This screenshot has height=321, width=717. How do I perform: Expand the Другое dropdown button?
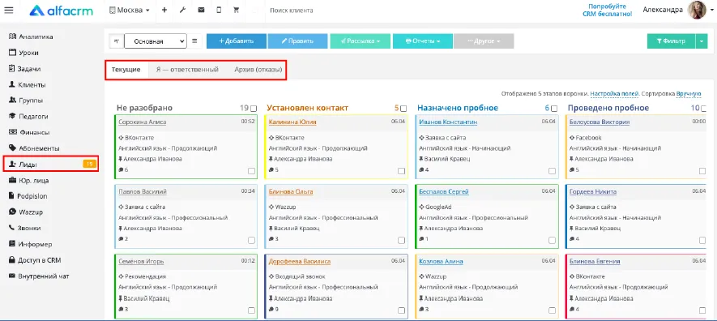(484, 41)
